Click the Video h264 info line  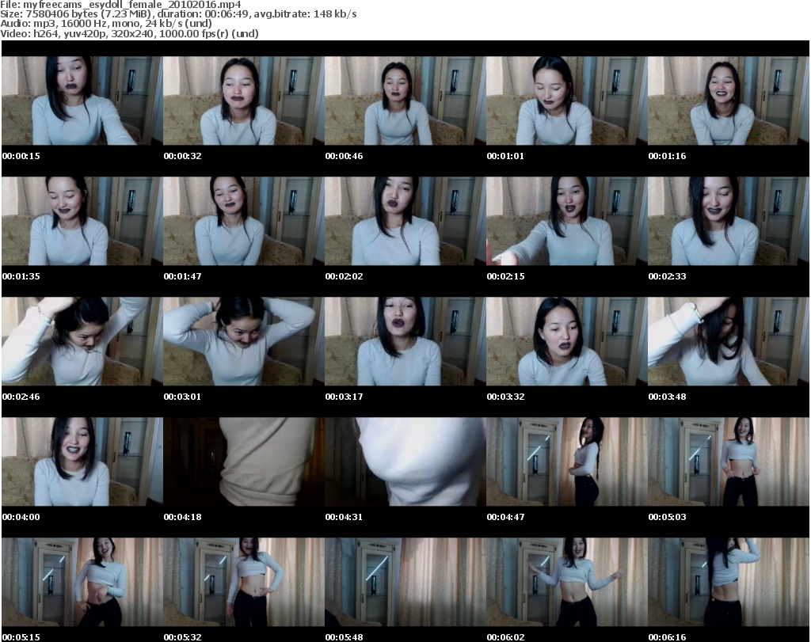click(129, 33)
